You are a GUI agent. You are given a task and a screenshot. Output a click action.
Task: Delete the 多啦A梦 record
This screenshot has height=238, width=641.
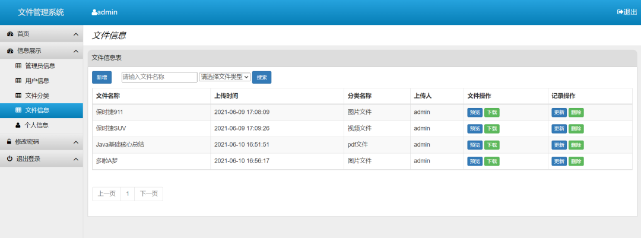coord(576,161)
